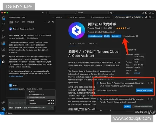The height and width of the screenshot is (125, 156).
Task: Open the Run and Debug view
Action: (3, 37)
